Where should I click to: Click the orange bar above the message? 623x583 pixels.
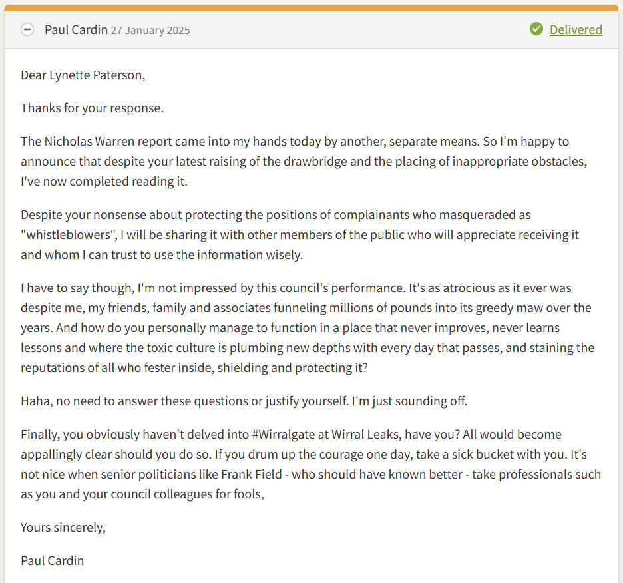pyautogui.click(x=311, y=8)
